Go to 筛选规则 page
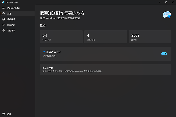176x117 pixels. 18,25
